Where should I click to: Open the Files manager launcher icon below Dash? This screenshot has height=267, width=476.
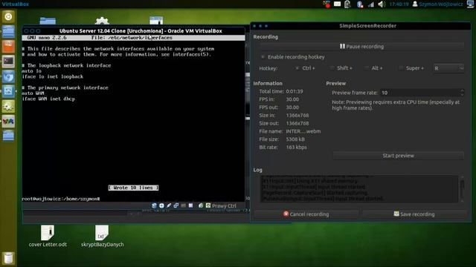[x=8, y=31]
